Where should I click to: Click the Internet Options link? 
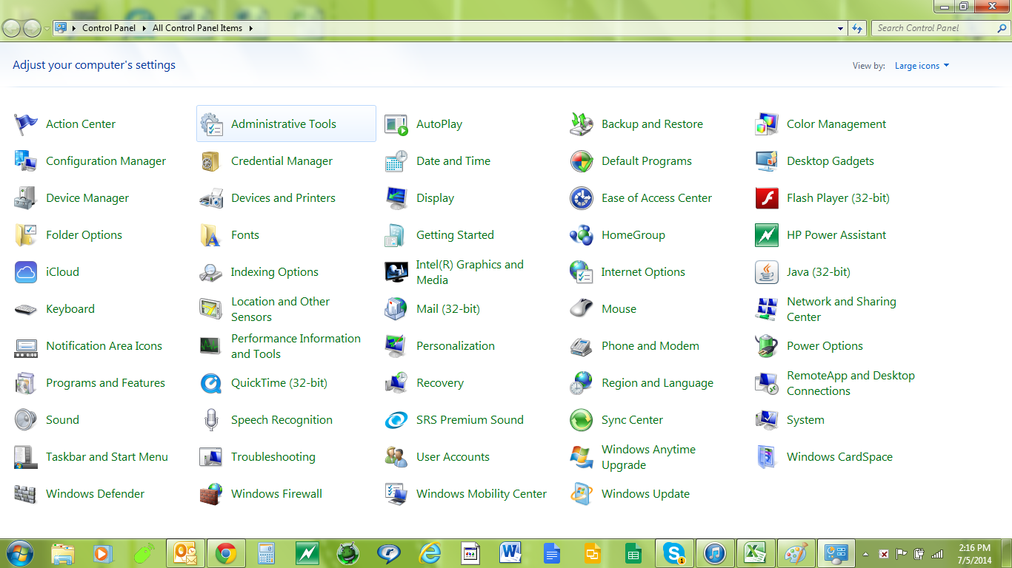click(643, 272)
